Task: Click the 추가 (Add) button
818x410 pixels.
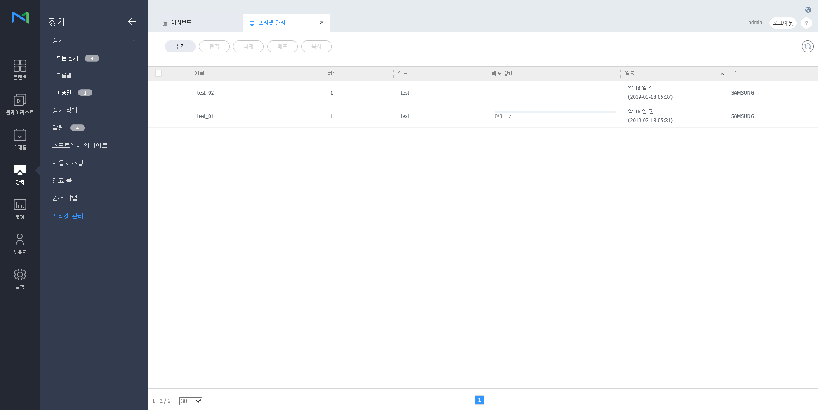Action: click(180, 46)
